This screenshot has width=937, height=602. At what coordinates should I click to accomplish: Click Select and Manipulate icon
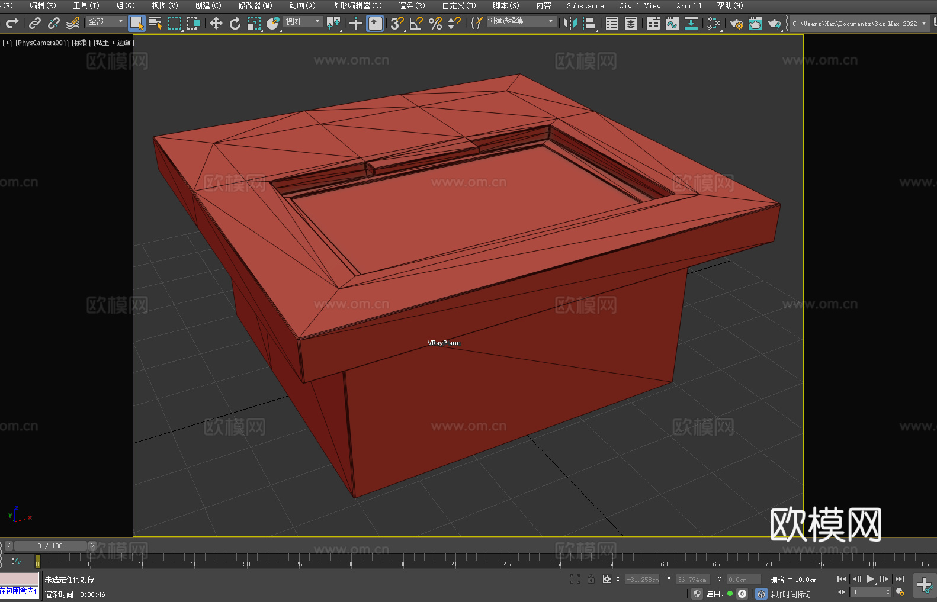[356, 23]
